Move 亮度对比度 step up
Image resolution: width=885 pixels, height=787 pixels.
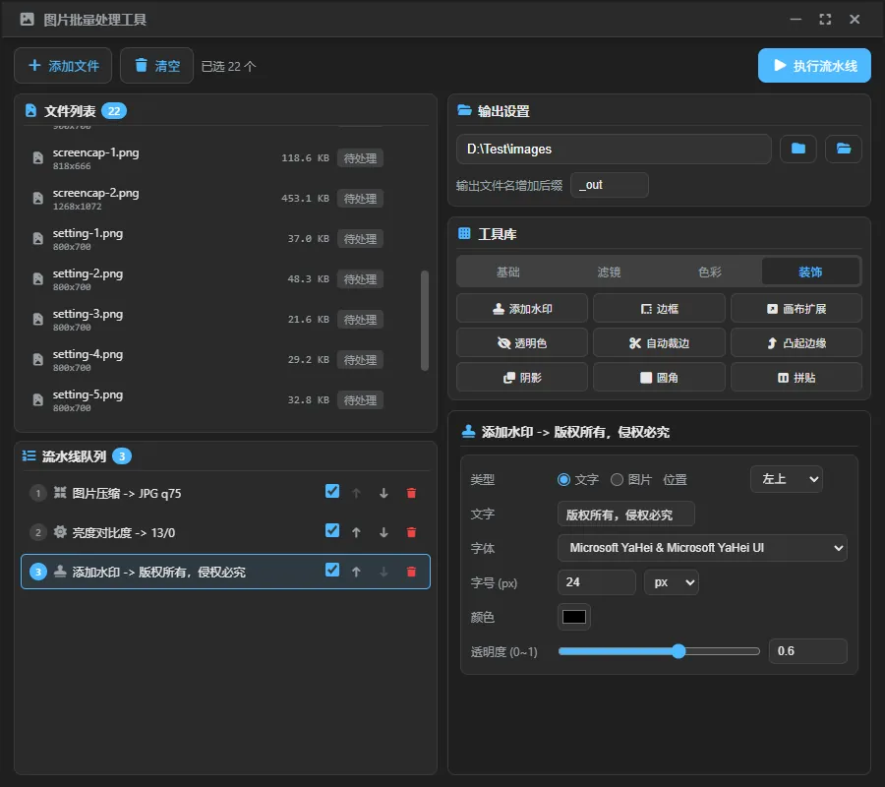(356, 532)
